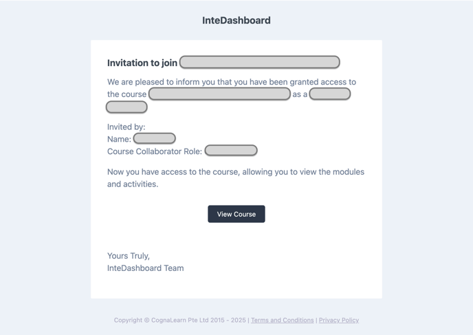The image size is (473, 335).
Task: Click the 'Name:' label
Action: 119,139
